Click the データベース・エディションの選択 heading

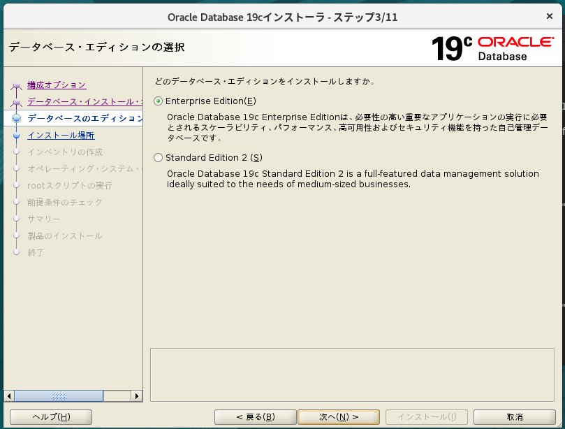click(96, 48)
